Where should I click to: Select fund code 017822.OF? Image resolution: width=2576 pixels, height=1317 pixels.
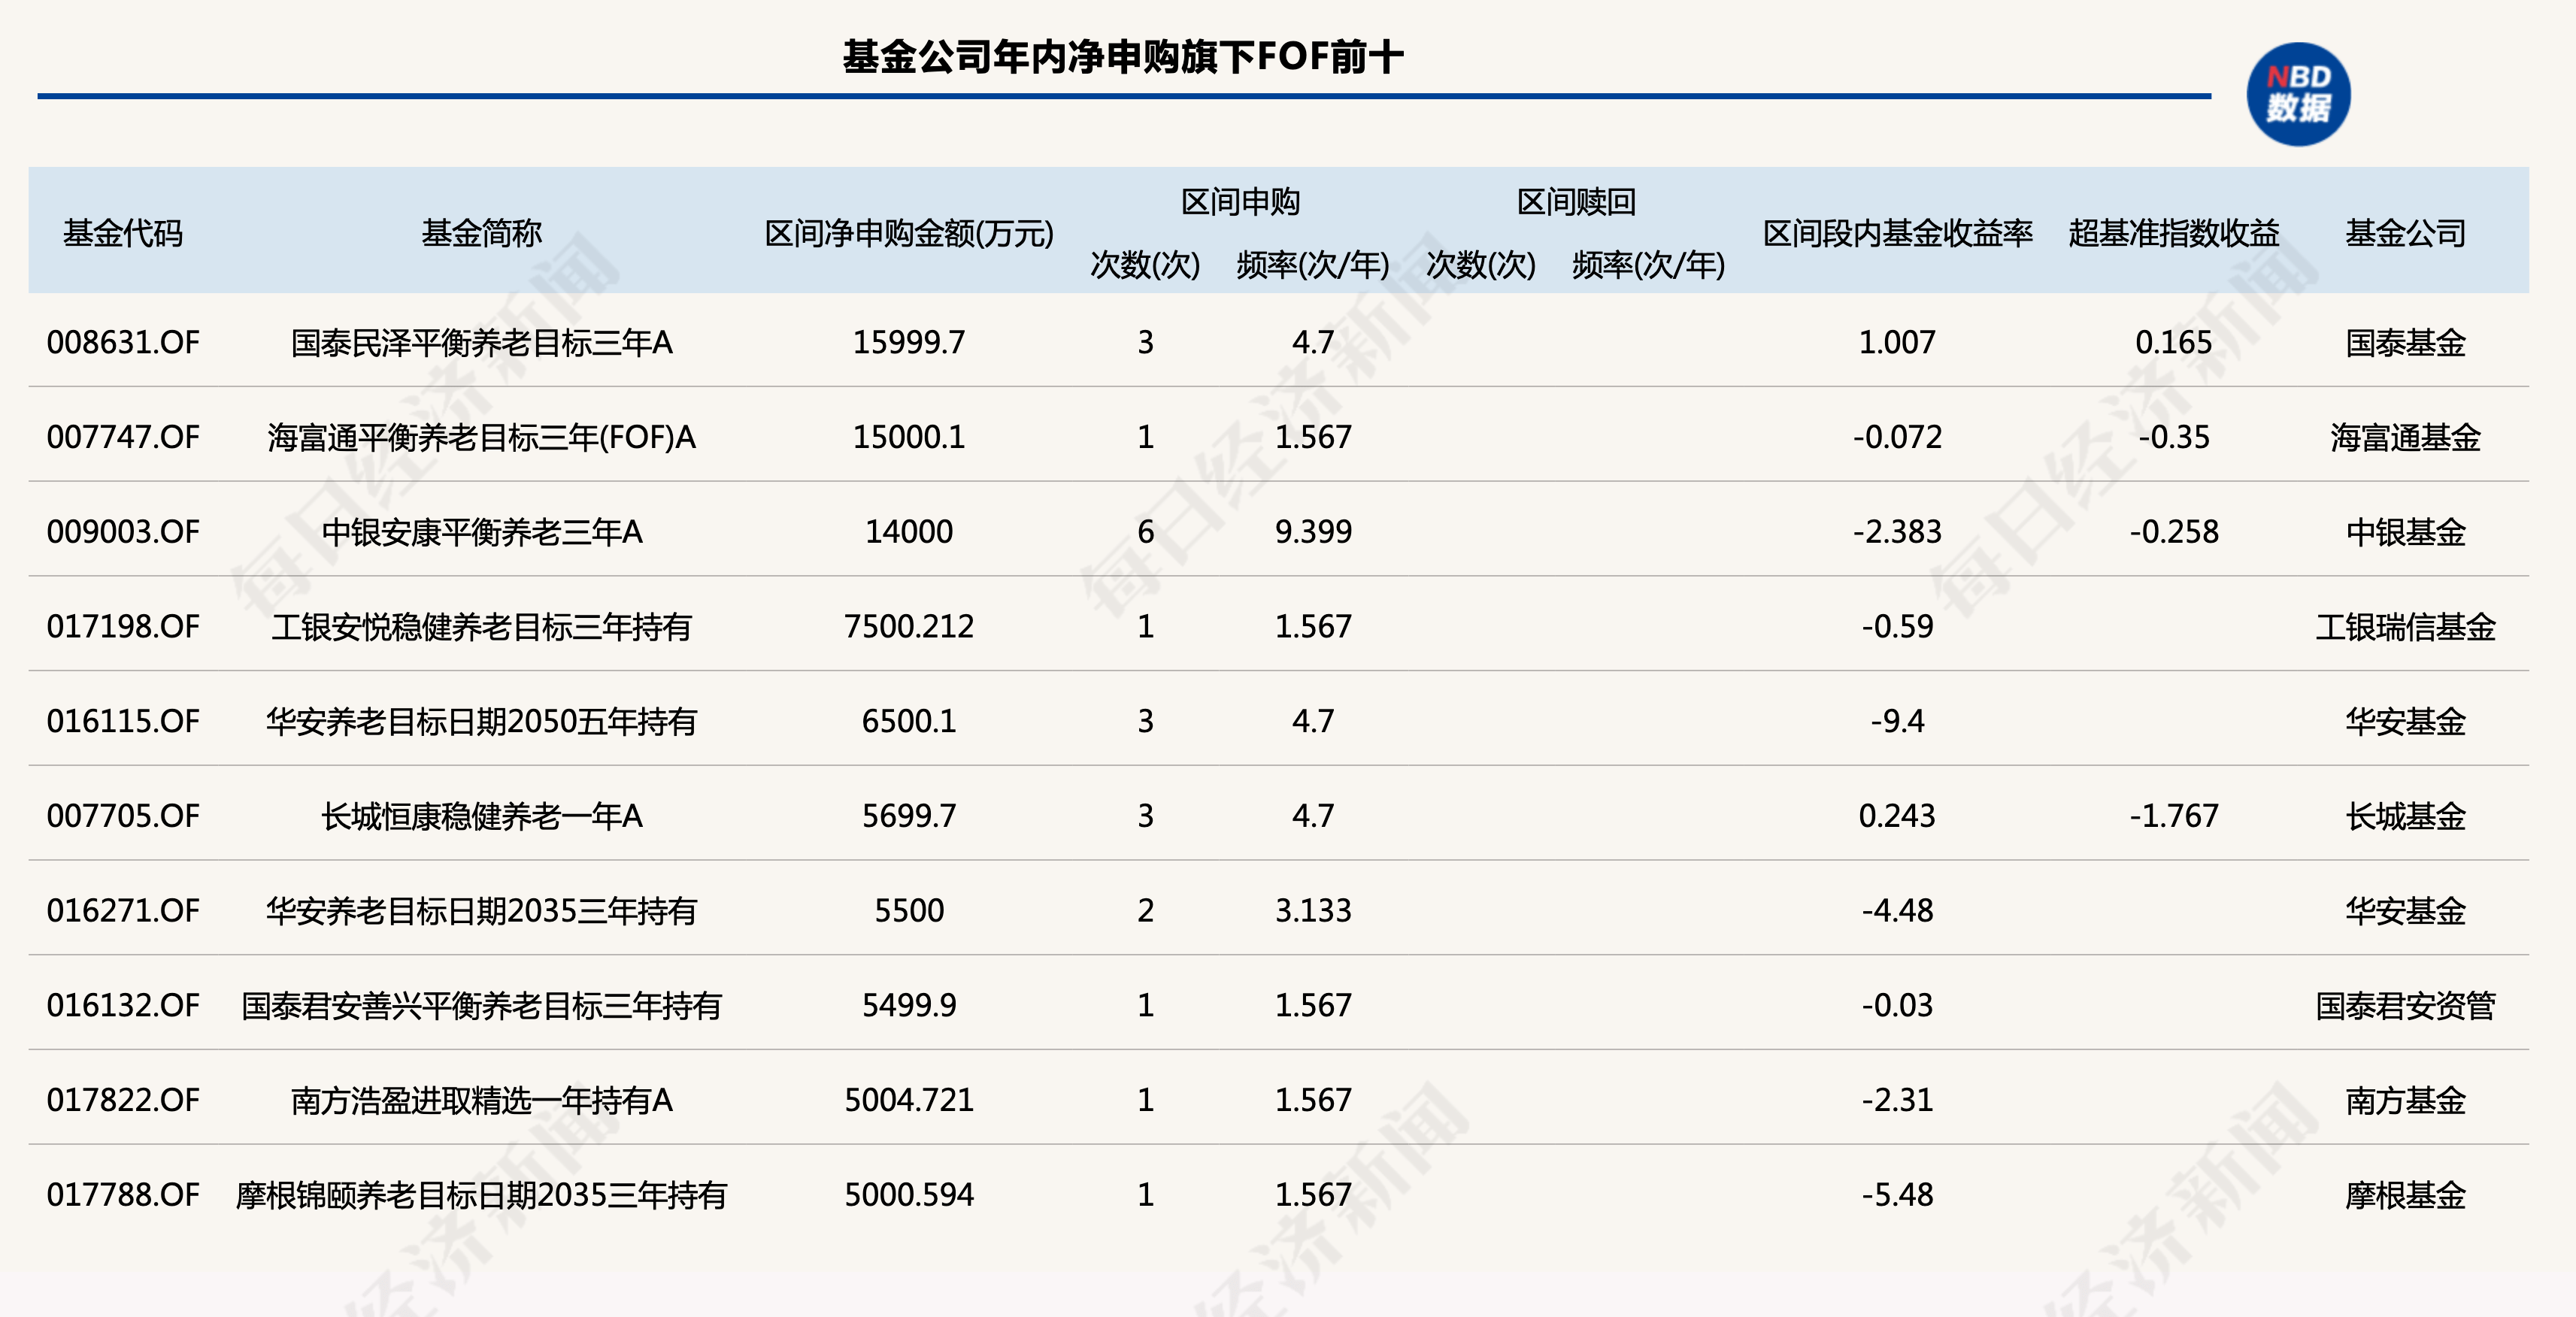pyautogui.click(x=123, y=1100)
